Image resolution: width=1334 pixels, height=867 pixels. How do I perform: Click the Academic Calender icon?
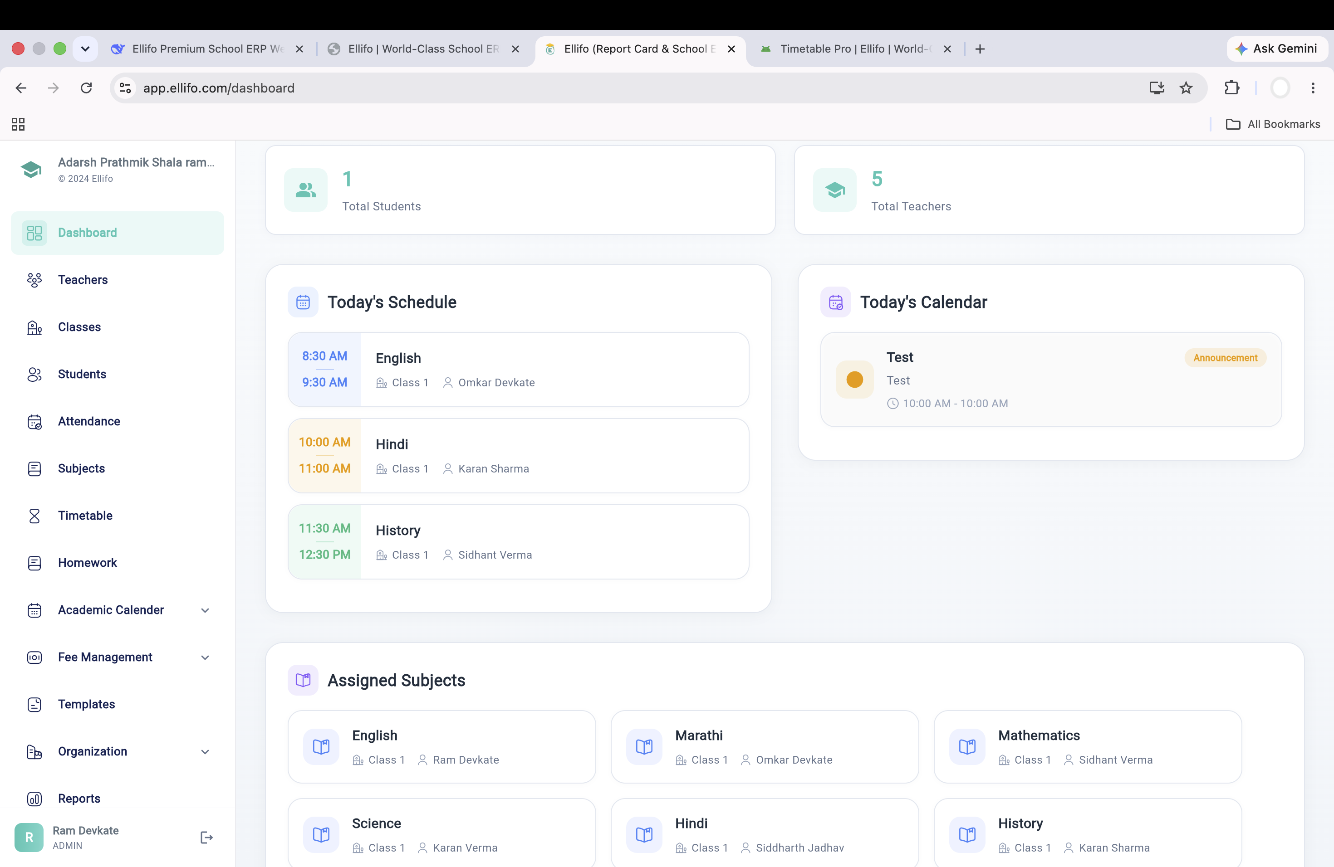pos(34,610)
